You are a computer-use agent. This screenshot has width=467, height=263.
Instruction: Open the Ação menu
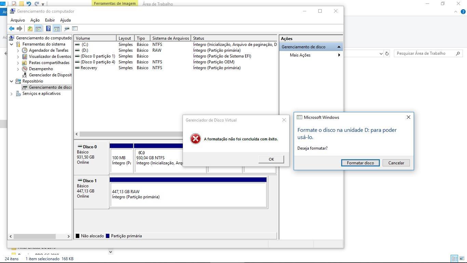pyautogui.click(x=35, y=20)
